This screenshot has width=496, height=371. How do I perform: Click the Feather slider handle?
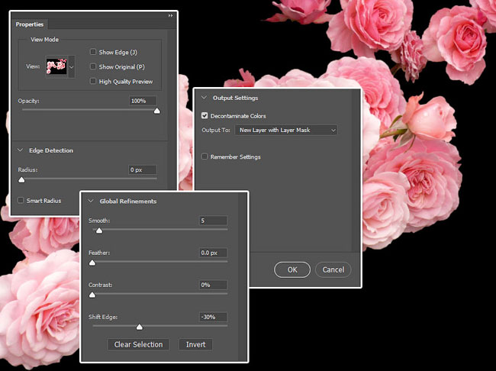(x=92, y=263)
